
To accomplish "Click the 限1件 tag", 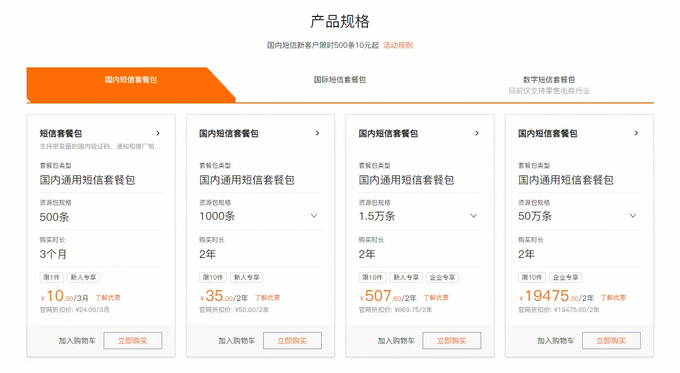I will [52, 277].
